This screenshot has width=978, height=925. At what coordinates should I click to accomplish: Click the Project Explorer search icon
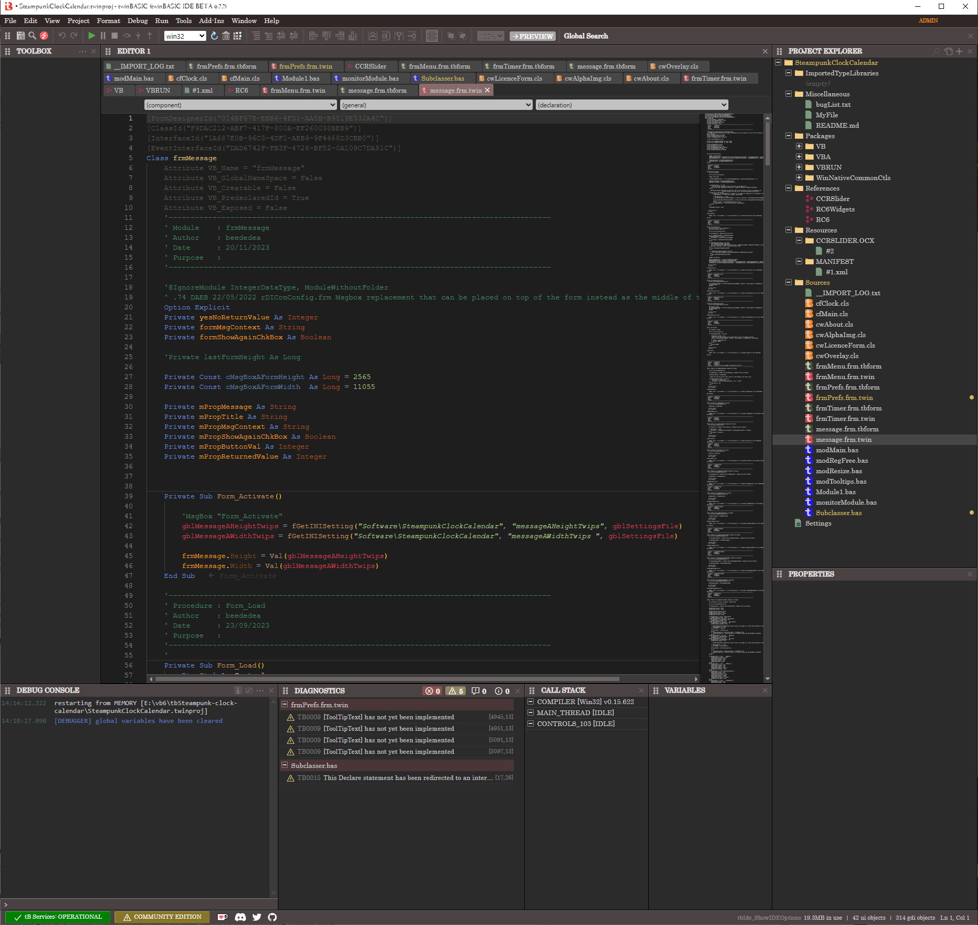tap(937, 51)
